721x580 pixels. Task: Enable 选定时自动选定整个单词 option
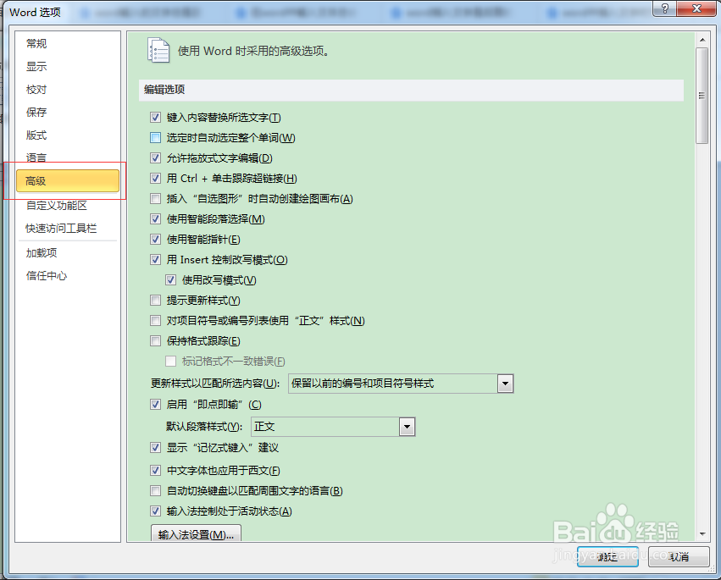155,137
